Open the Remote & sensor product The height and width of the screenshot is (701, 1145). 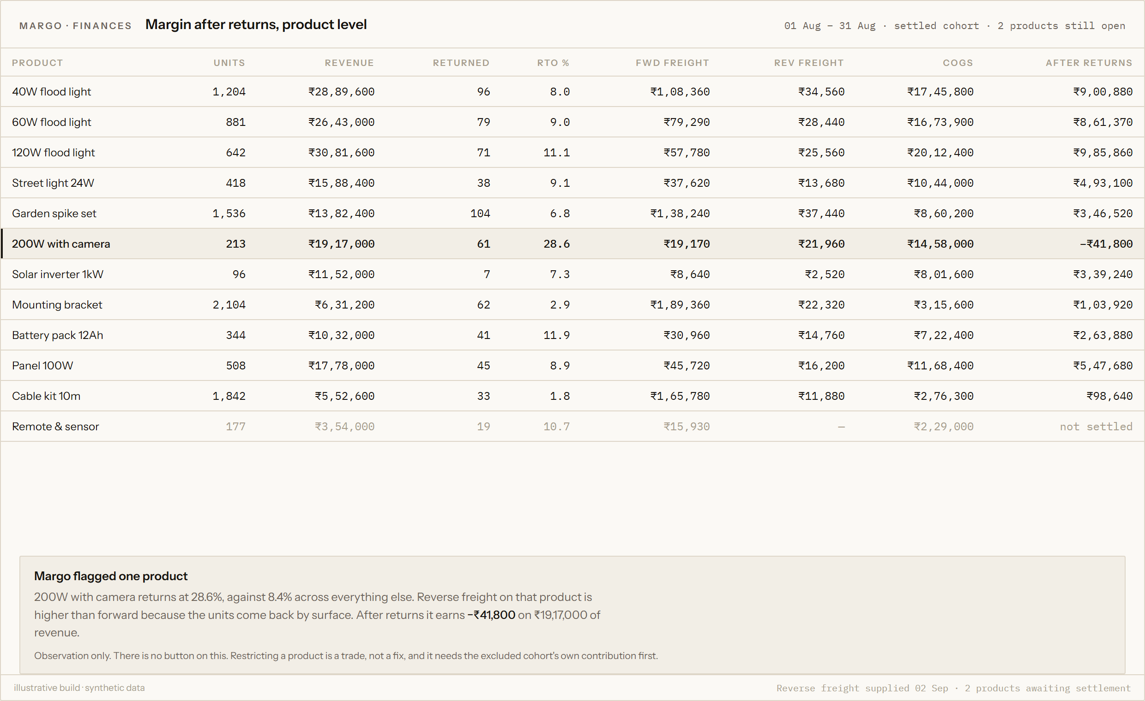[55, 427]
